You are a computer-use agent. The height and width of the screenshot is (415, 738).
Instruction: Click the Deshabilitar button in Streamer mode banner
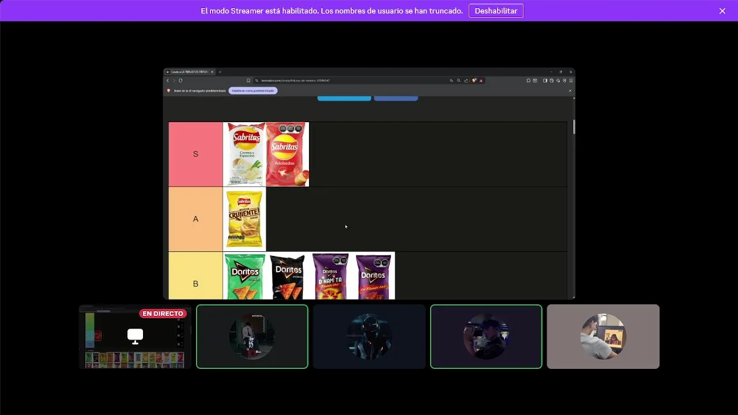496,11
